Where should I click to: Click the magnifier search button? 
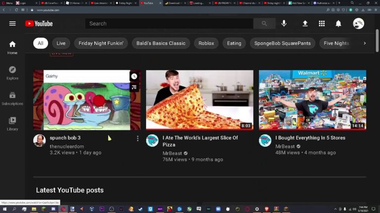tap(264, 24)
